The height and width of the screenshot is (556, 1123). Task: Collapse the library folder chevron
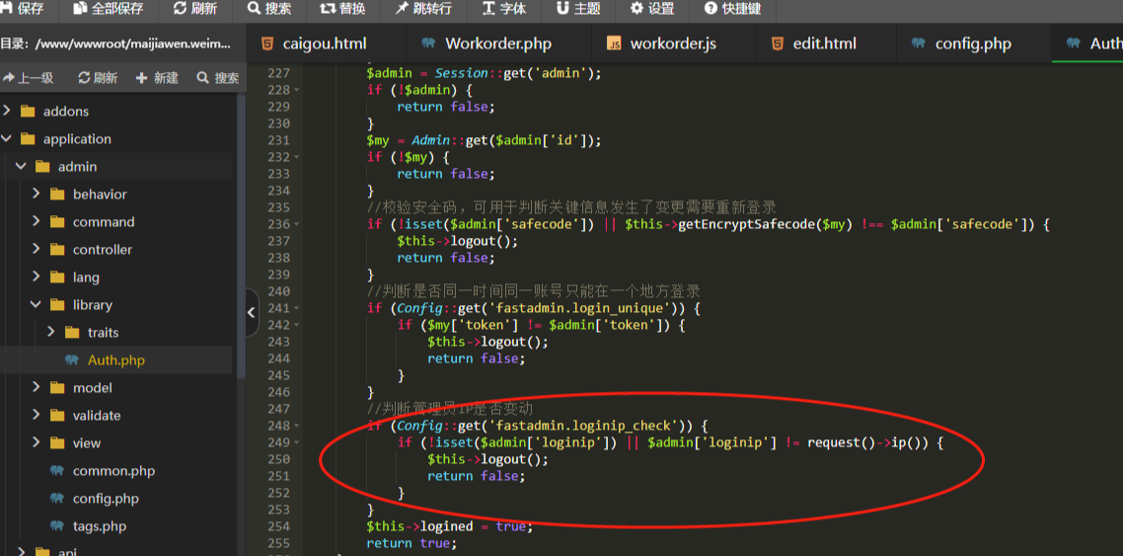(x=37, y=304)
